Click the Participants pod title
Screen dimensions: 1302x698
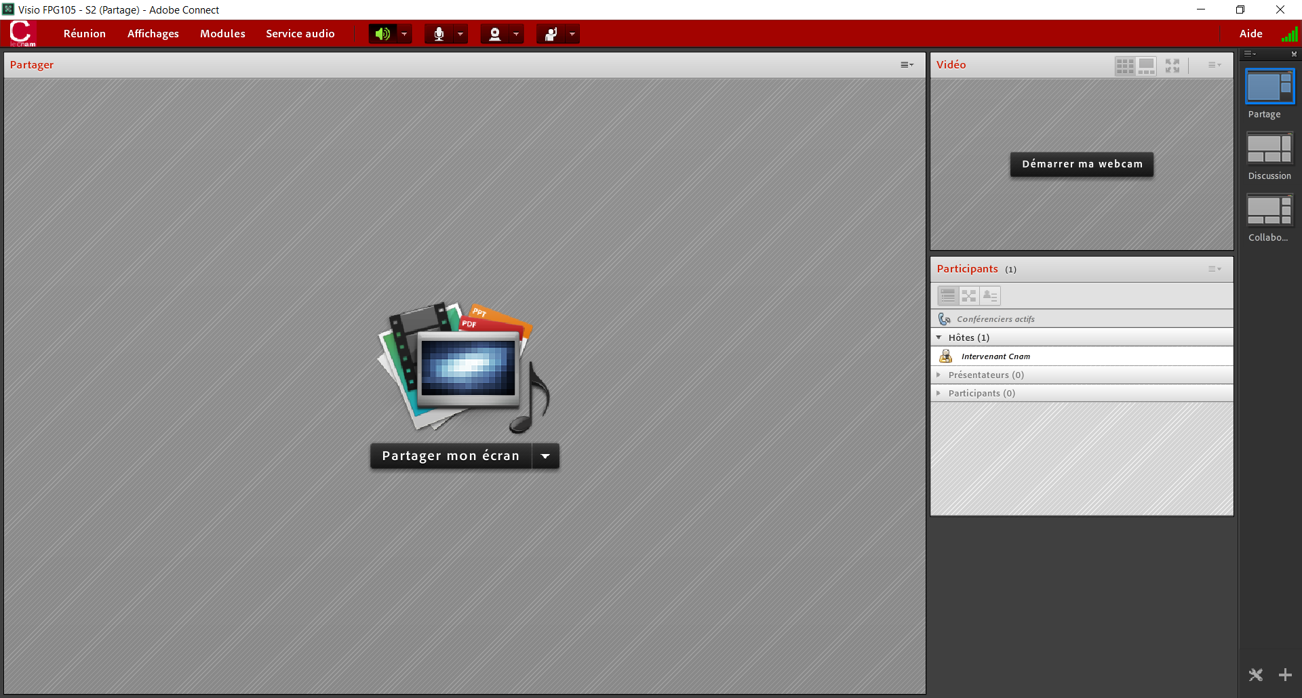[967, 269]
